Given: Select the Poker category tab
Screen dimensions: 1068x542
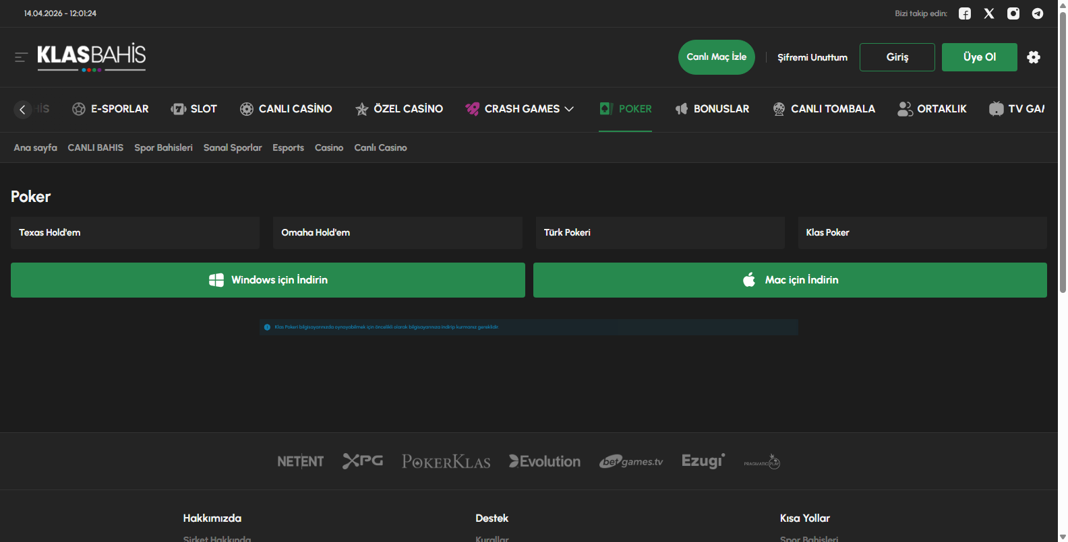Looking at the screenshot, I should (626, 109).
